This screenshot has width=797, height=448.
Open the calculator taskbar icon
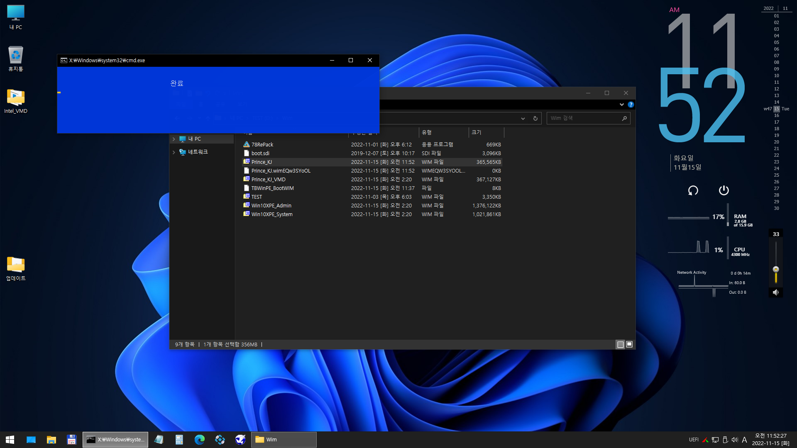179,440
